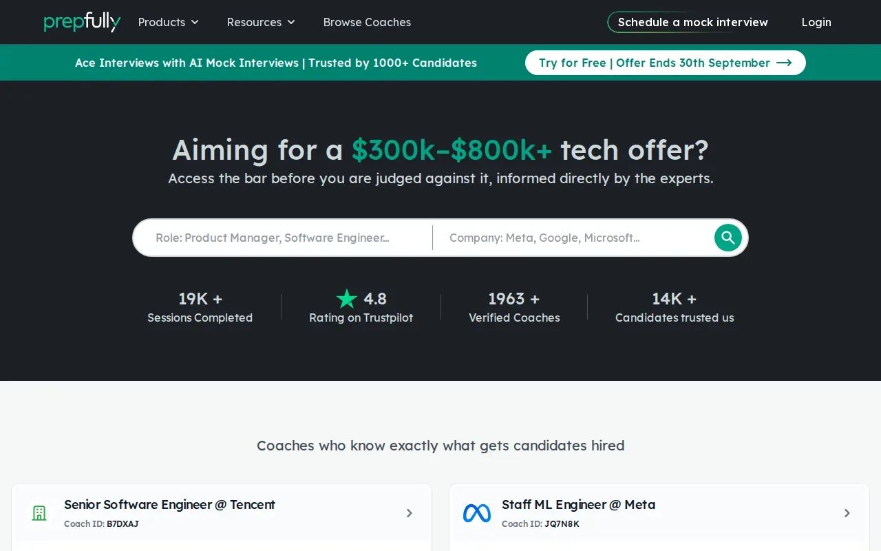Click the Tencent coach building icon
The height and width of the screenshot is (551, 881).
coord(39,513)
